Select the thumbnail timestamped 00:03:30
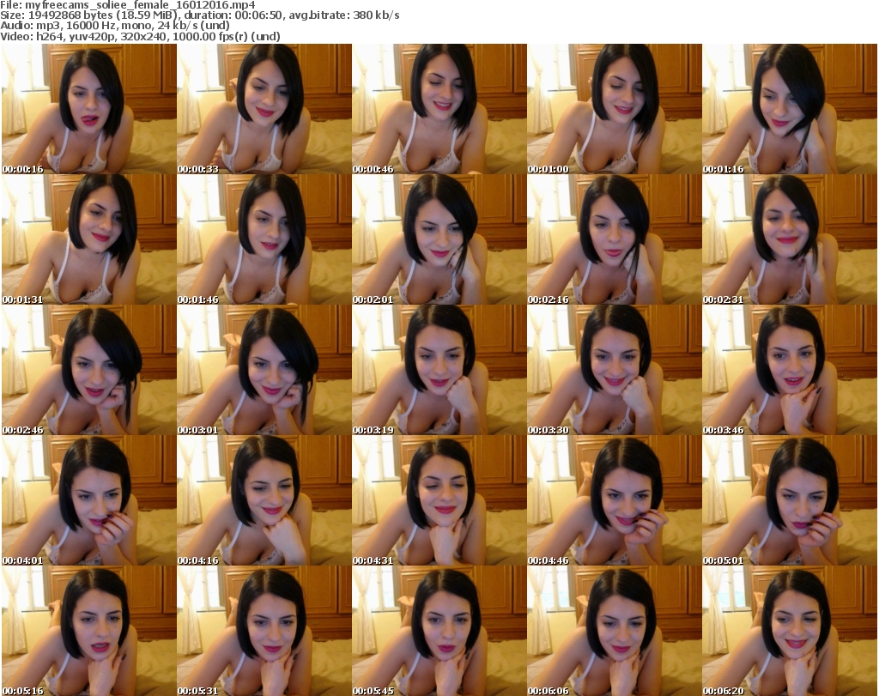Image resolution: width=879 pixels, height=696 pixels. [615, 370]
